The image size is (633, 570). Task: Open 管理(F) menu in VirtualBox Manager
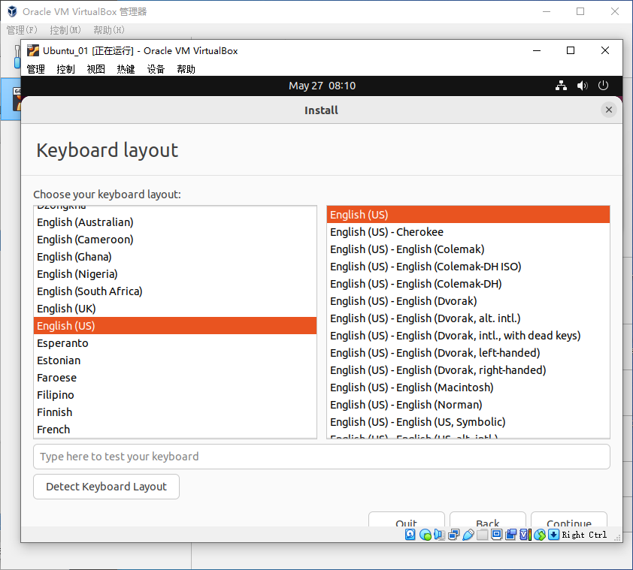[22, 30]
